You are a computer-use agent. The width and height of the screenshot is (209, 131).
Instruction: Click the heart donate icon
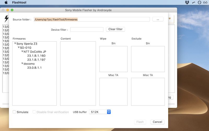point(170,19)
